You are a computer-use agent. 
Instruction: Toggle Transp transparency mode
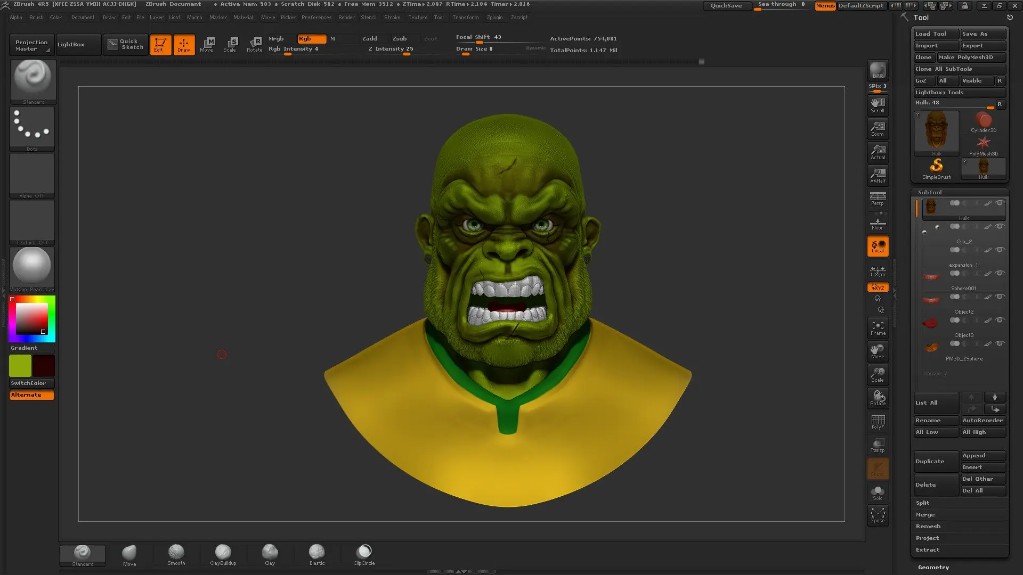[x=878, y=446]
